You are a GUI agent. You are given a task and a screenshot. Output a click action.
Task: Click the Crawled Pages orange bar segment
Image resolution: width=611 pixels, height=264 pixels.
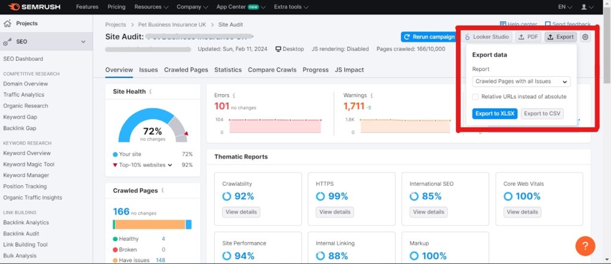point(150,225)
